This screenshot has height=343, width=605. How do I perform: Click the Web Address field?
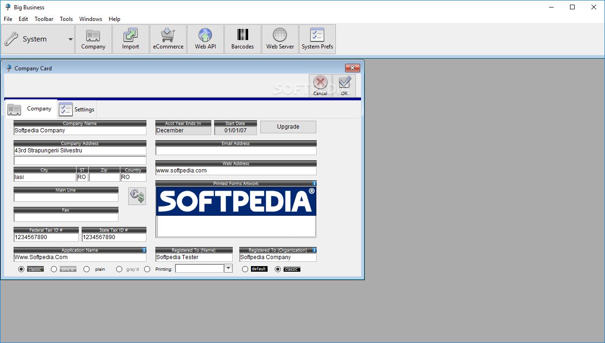point(236,171)
